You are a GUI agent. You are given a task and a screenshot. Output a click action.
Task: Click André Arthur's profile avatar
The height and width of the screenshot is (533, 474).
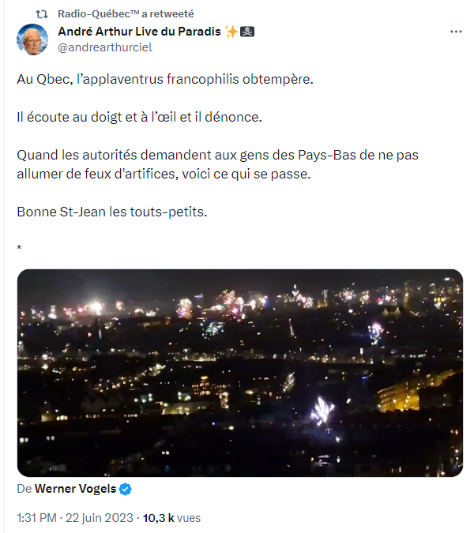(x=32, y=39)
